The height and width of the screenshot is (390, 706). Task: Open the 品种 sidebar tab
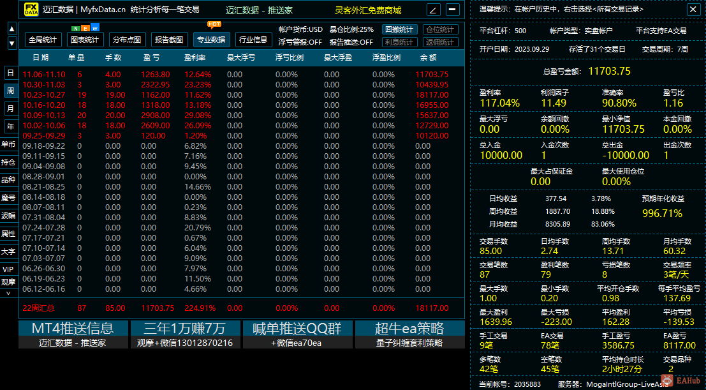(8, 180)
